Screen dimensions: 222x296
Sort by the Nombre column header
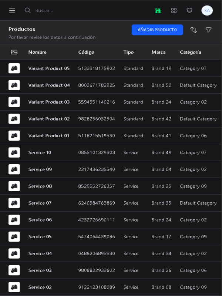tap(37, 52)
